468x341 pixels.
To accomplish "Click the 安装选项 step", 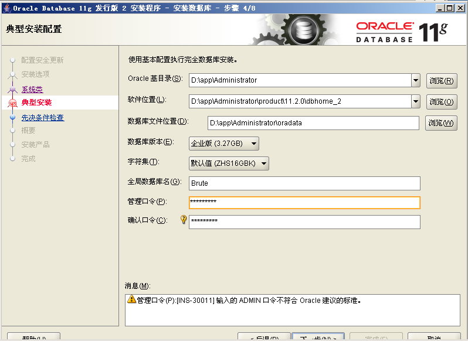I will 35,74.
